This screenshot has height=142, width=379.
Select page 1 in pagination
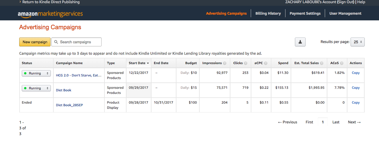pyautogui.click(x=323, y=122)
